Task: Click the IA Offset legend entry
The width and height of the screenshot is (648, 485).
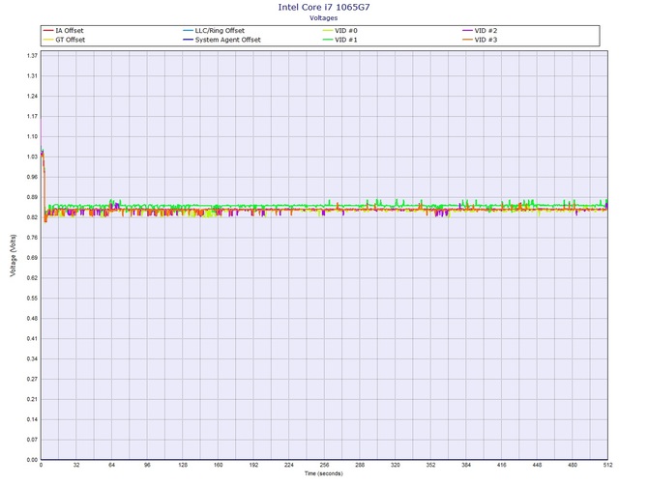Action: click(64, 31)
